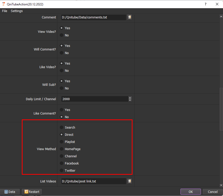Click the Daily Limit / Channel number field
The height and width of the screenshot is (196, 223).
click(x=95, y=99)
